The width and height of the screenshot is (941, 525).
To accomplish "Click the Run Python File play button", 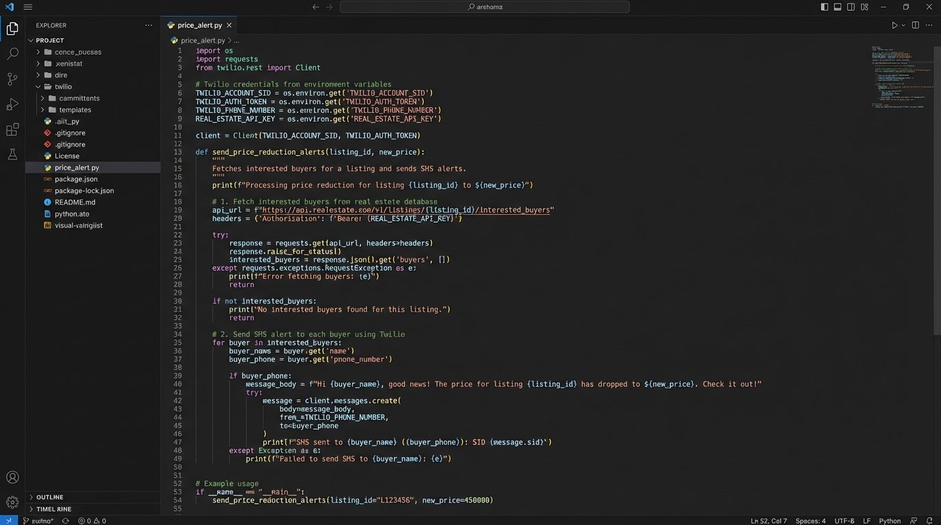I will (894, 25).
